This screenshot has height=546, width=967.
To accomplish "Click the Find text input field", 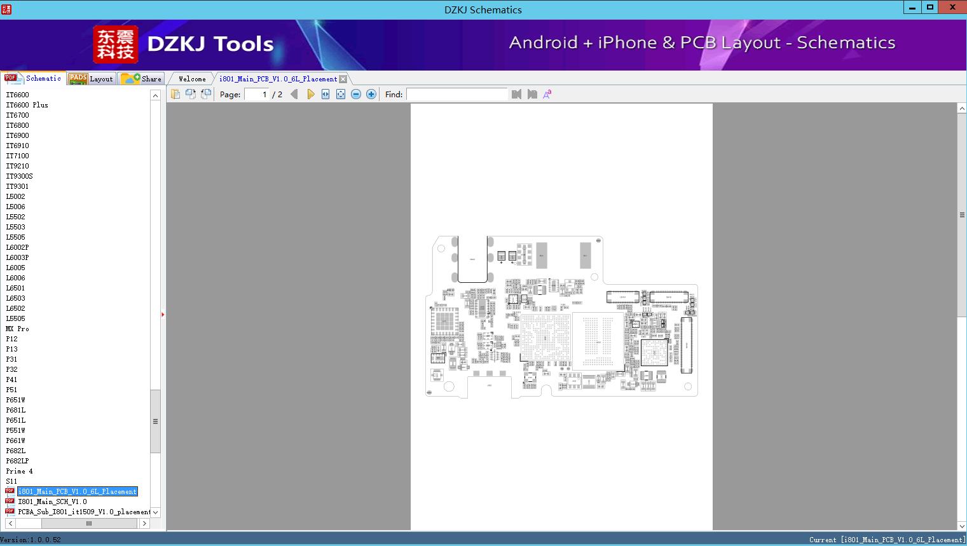I will coord(456,94).
